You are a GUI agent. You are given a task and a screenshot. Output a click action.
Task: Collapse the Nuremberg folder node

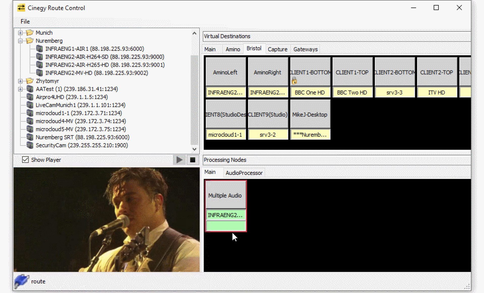coord(20,41)
